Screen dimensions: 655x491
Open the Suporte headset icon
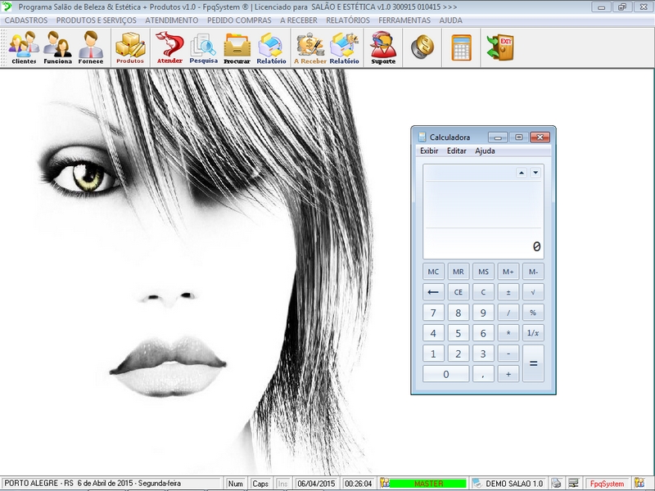[382, 47]
